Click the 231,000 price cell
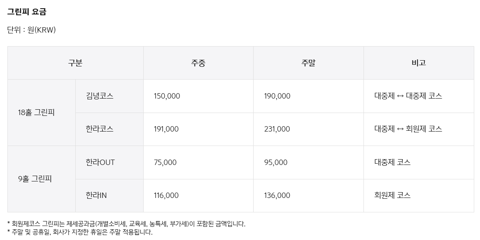 pyautogui.click(x=308, y=129)
